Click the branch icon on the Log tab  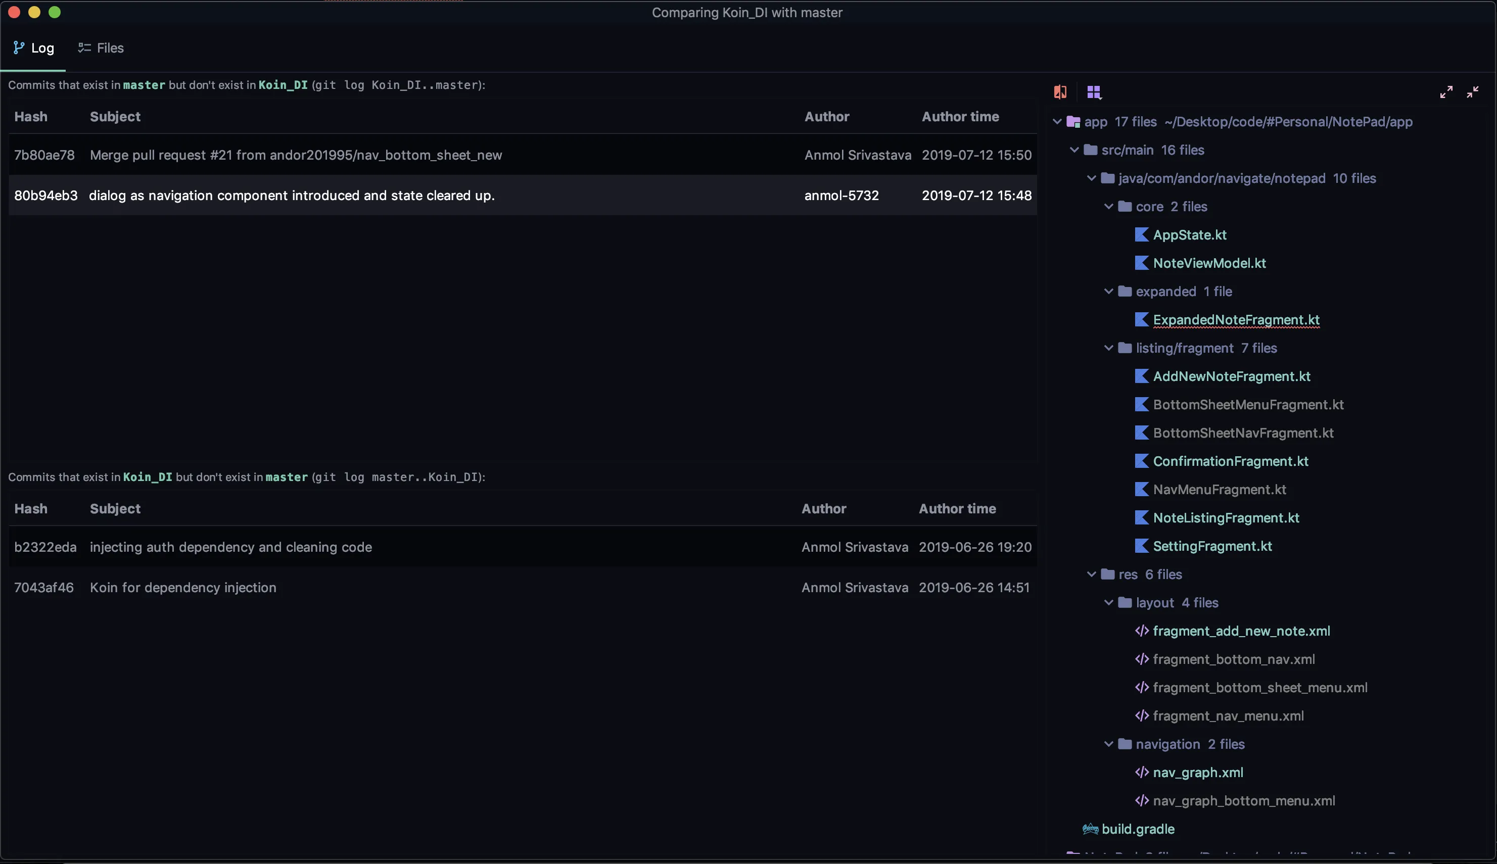19,47
